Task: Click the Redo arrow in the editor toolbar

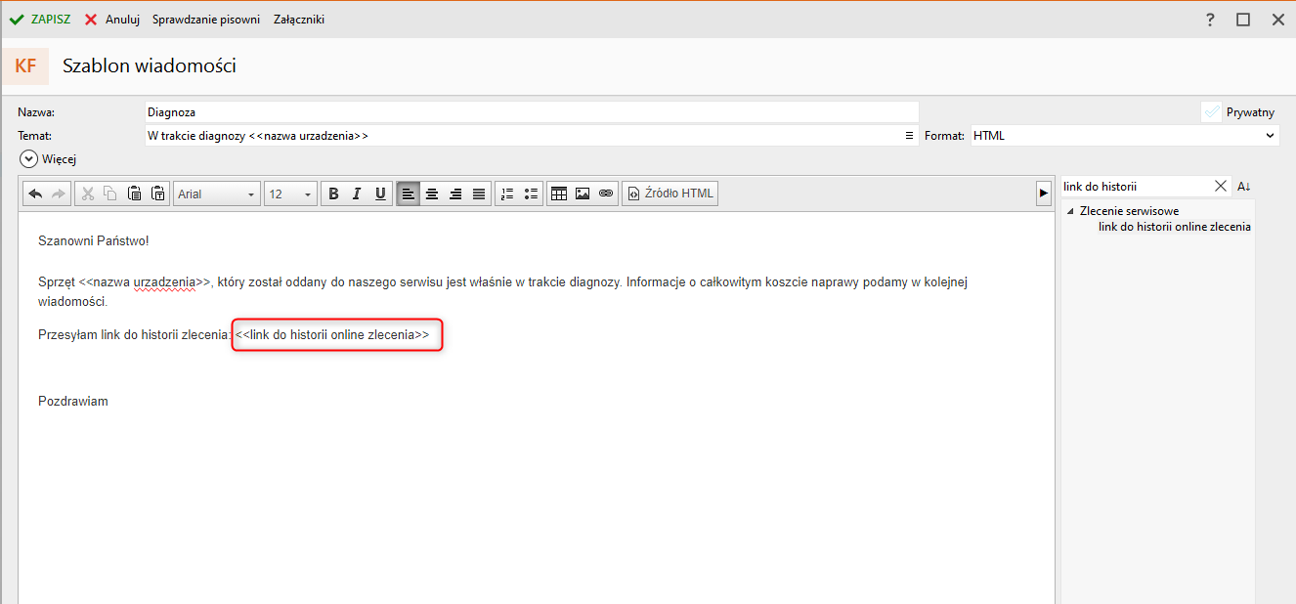Action: tap(59, 194)
